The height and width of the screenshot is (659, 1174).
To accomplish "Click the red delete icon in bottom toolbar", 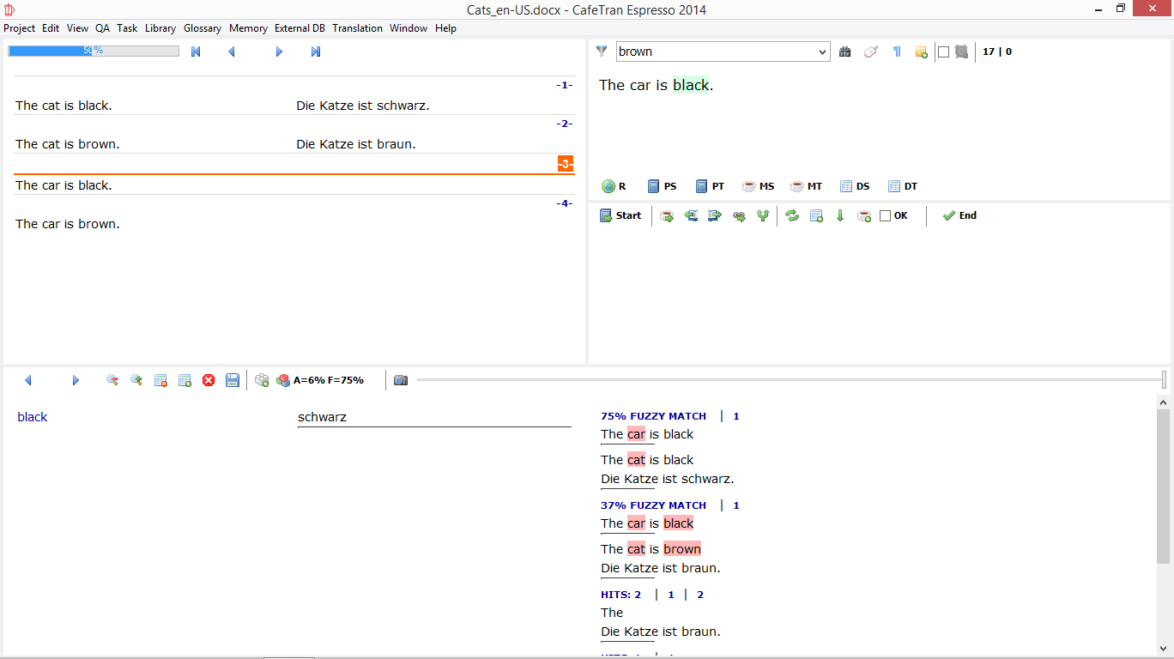I will 209,380.
